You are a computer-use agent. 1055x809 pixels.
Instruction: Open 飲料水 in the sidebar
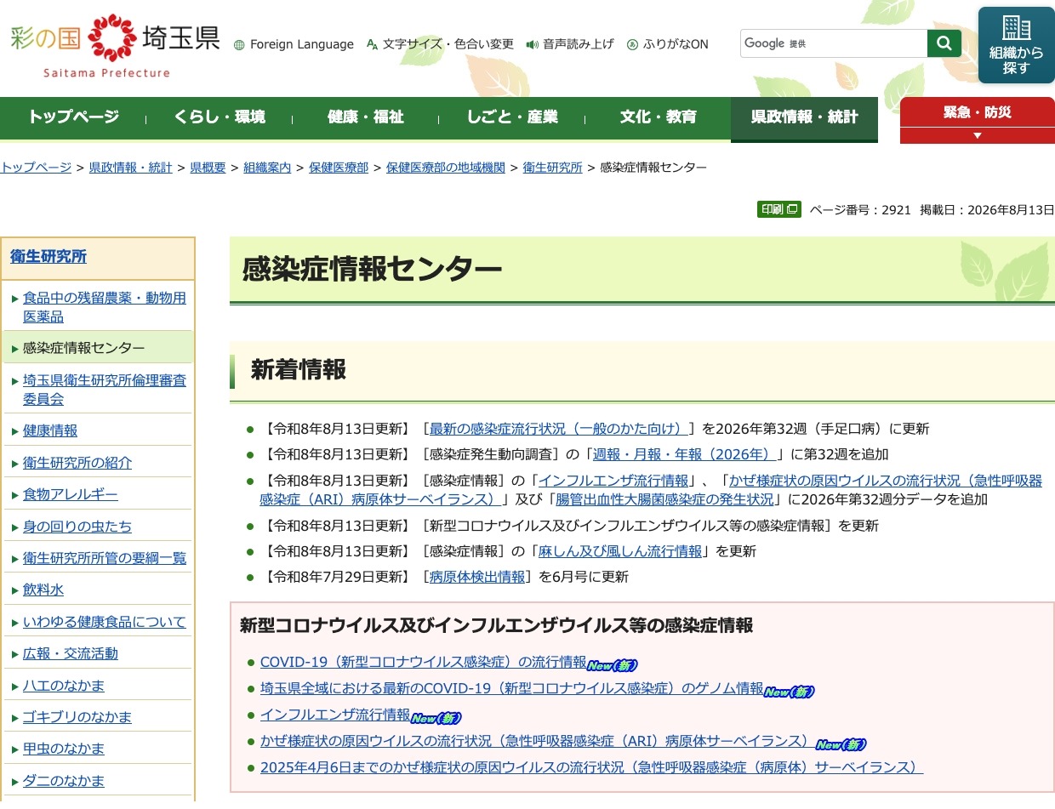click(x=43, y=590)
